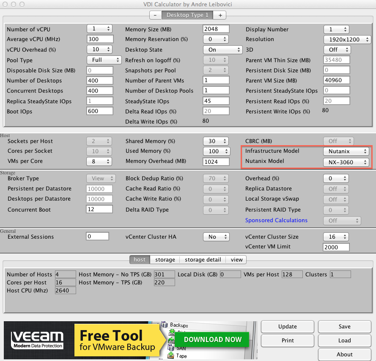Open the Display Number dropdown

pos(336,29)
